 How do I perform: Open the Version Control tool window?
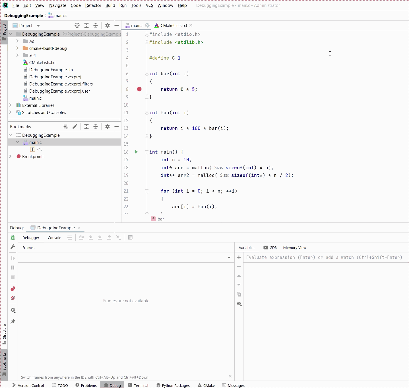pyautogui.click(x=28, y=385)
